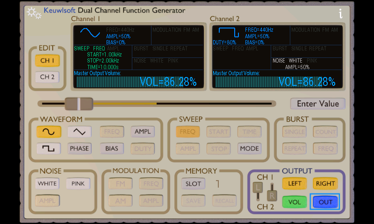374x224 pixels.
Task: Toggle the blue OUT button
Action: pyautogui.click(x=325, y=202)
